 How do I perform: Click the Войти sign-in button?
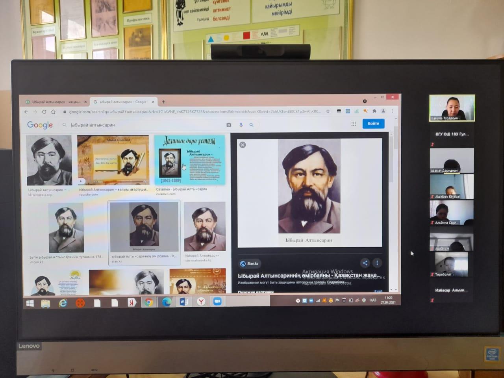[373, 124]
